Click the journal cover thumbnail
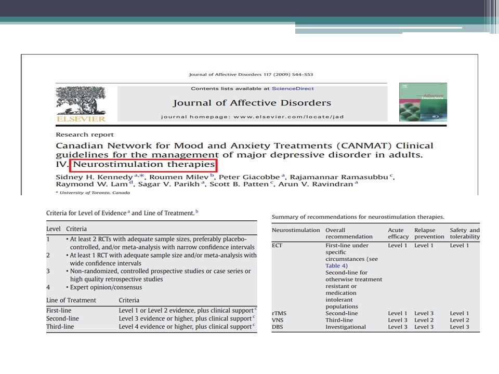 coord(423,102)
